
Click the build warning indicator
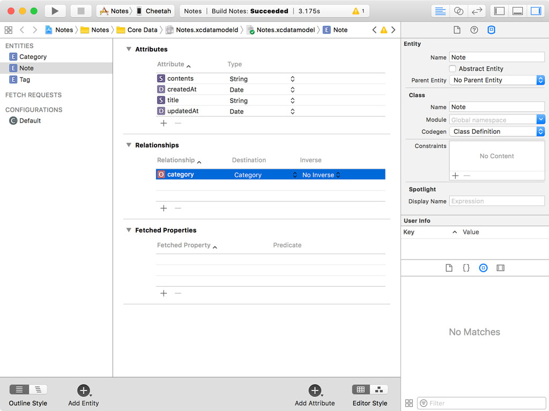click(358, 11)
